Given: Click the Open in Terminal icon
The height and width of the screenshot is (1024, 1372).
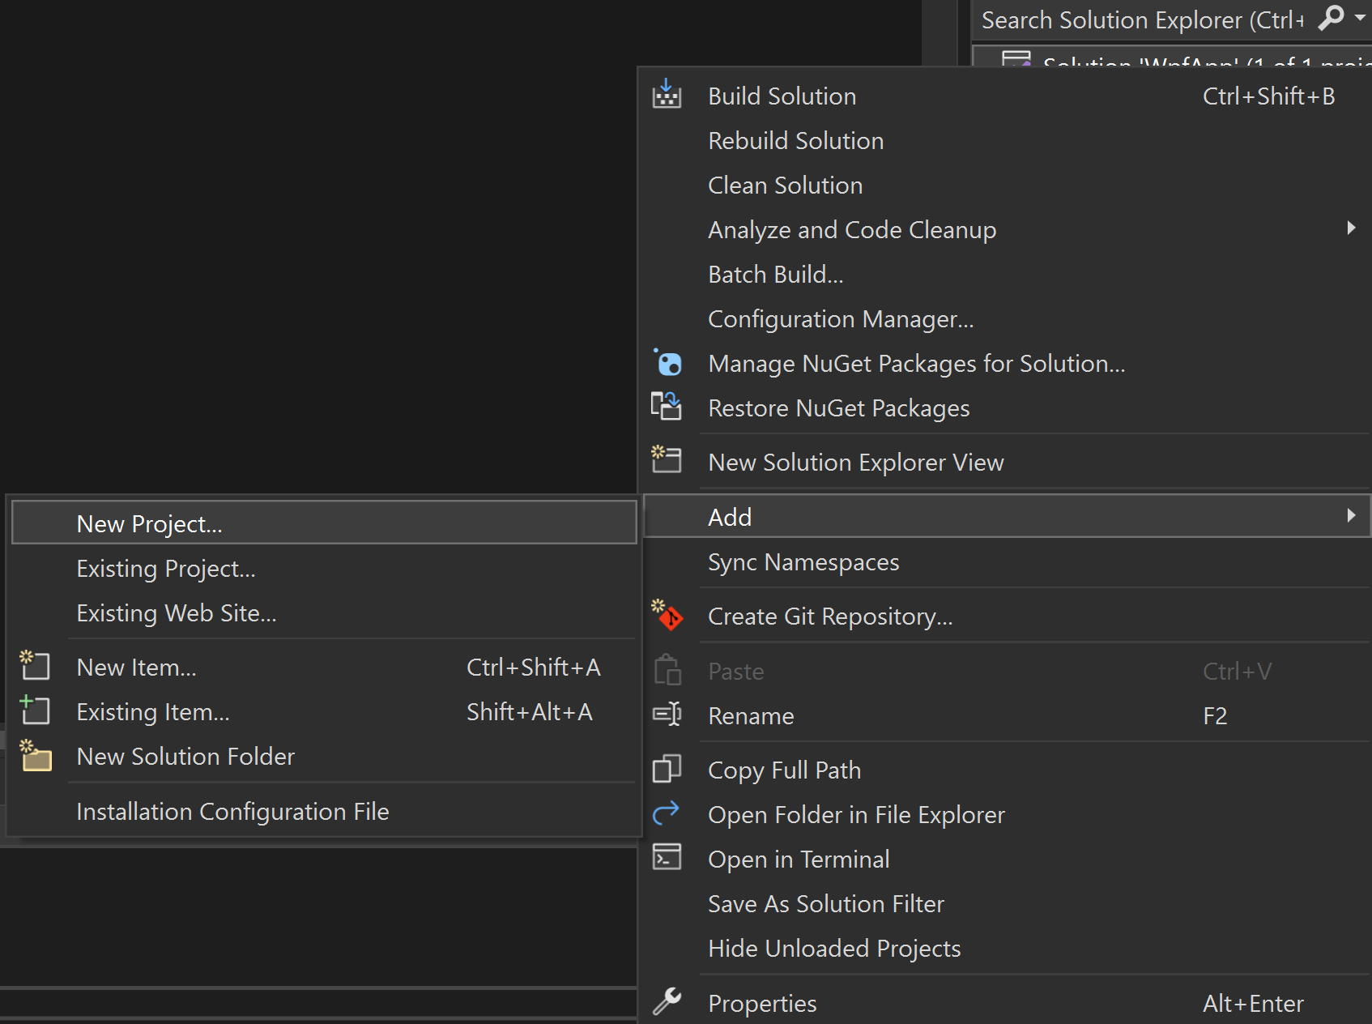Looking at the screenshot, I should pos(667,857).
